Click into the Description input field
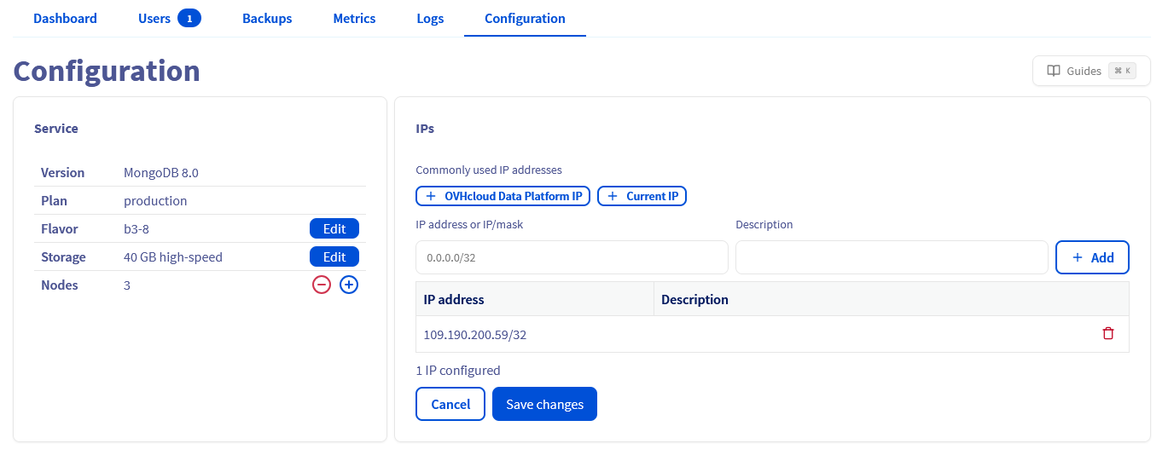1162x455 pixels. coord(891,257)
